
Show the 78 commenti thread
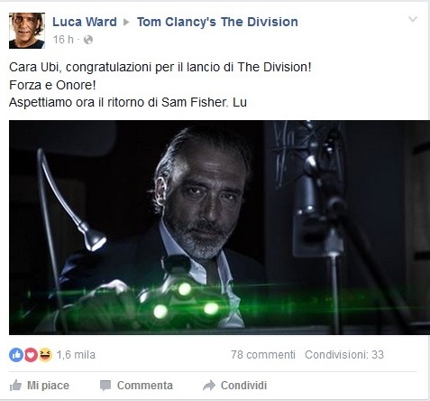(x=263, y=355)
